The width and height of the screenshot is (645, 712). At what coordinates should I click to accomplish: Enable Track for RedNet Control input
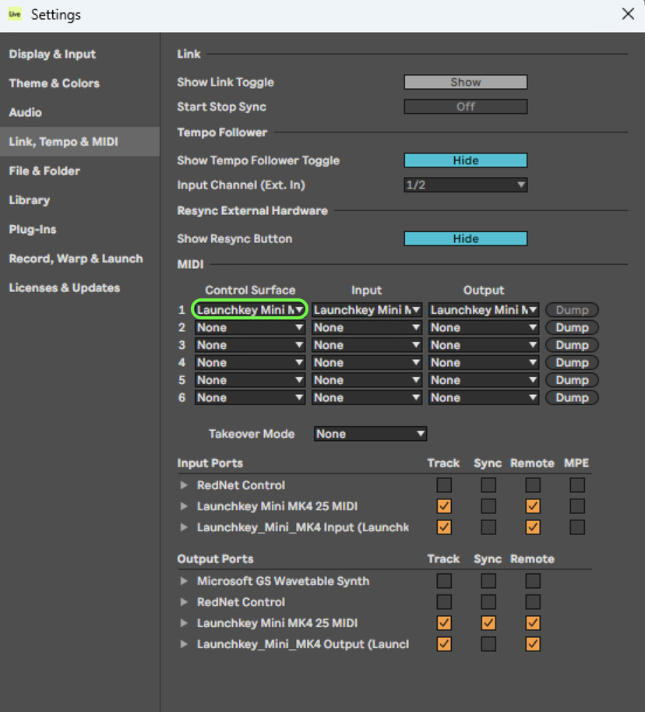point(444,485)
